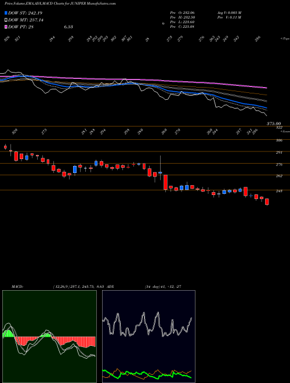Click the 276 price axis label

(x=279, y=164)
